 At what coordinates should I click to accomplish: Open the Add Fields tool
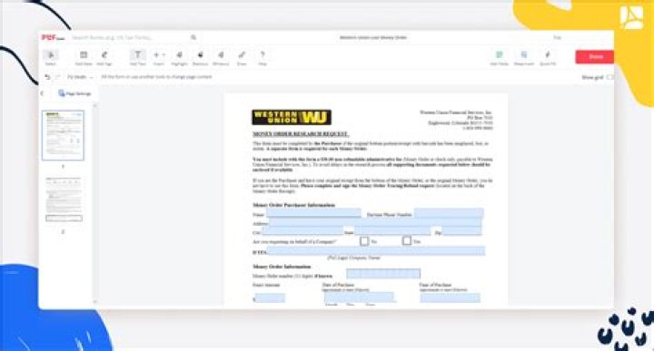coord(500,58)
